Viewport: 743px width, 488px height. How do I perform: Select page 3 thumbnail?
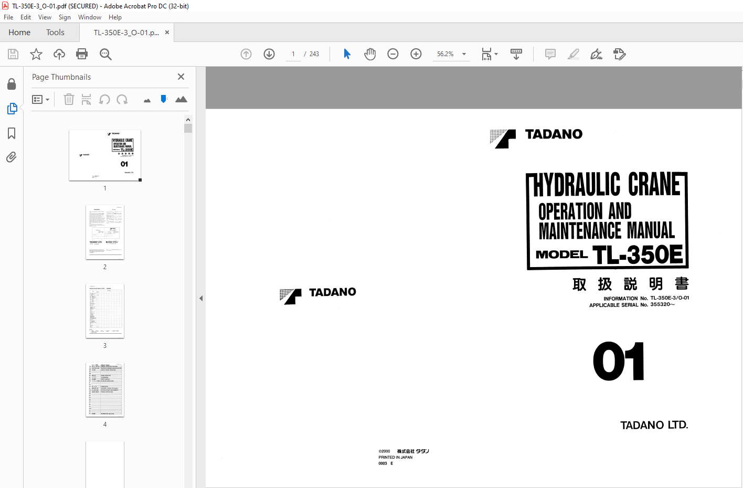pyautogui.click(x=105, y=311)
